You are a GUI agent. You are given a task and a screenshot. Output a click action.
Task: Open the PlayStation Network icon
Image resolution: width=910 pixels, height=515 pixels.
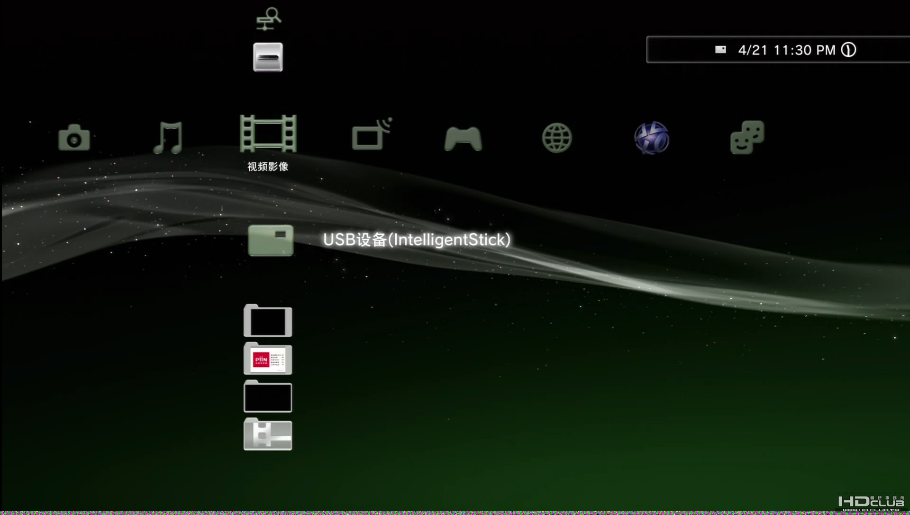click(652, 138)
